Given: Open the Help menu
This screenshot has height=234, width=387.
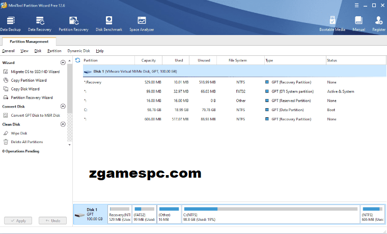Looking at the screenshot, I should [x=100, y=51].
